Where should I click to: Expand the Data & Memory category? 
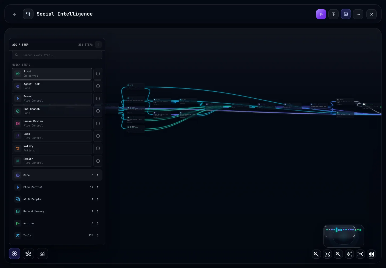coord(57,211)
